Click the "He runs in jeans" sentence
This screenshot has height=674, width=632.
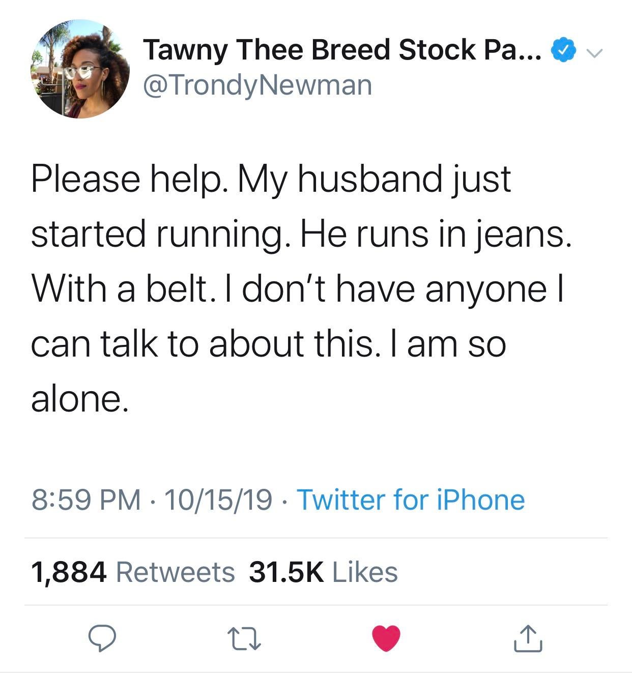[433, 234]
